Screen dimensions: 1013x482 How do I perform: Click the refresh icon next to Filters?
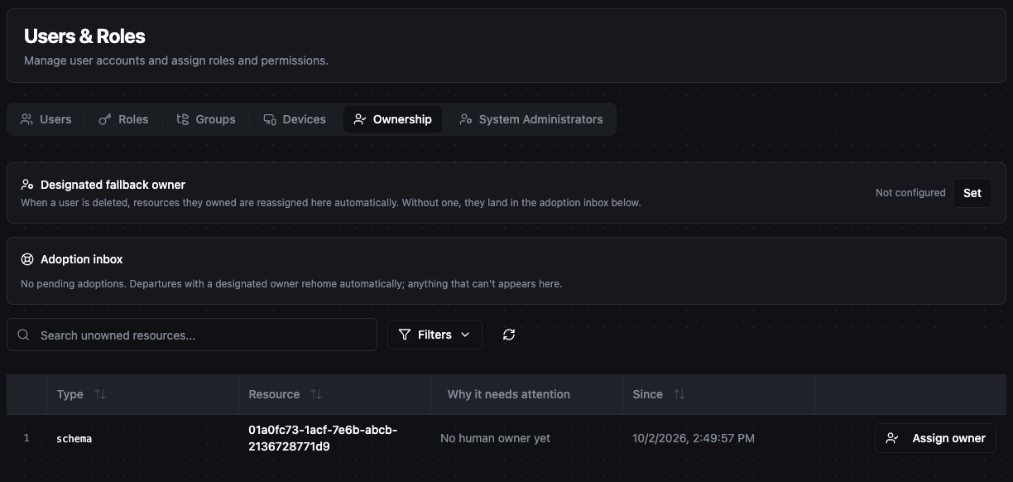[x=509, y=335]
